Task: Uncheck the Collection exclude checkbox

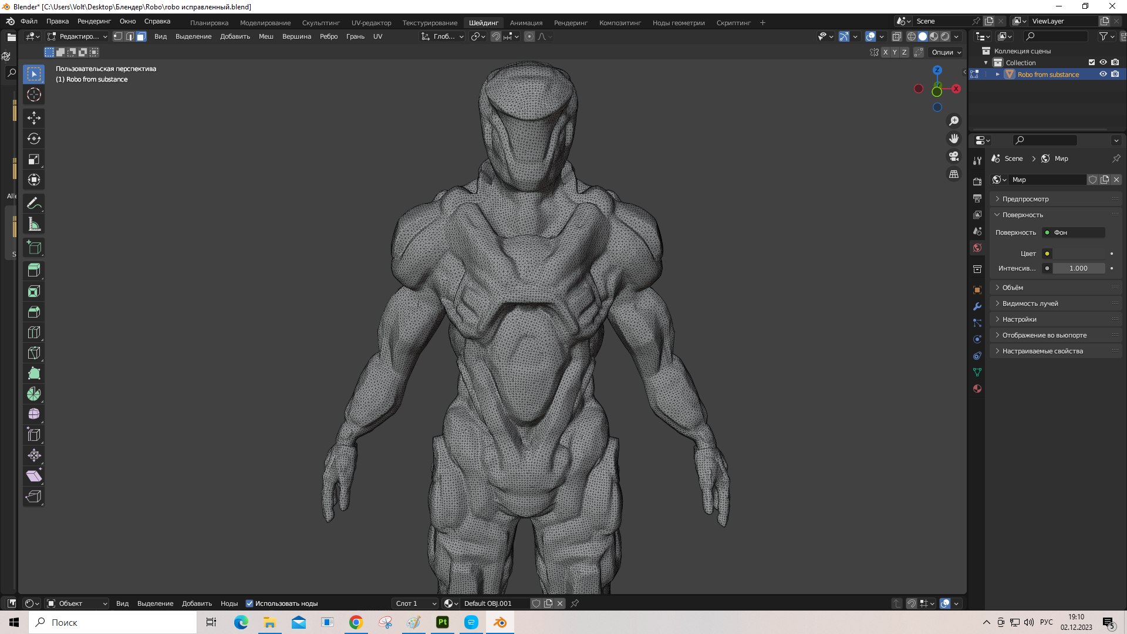Action: pos(1092,62)
